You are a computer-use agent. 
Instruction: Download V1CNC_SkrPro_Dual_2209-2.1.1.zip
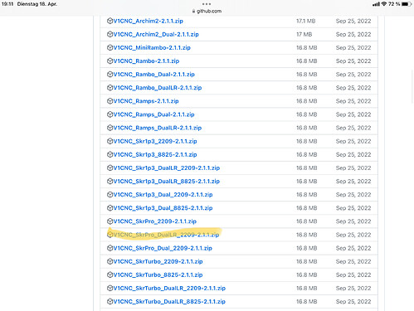(x=163, y=248)
